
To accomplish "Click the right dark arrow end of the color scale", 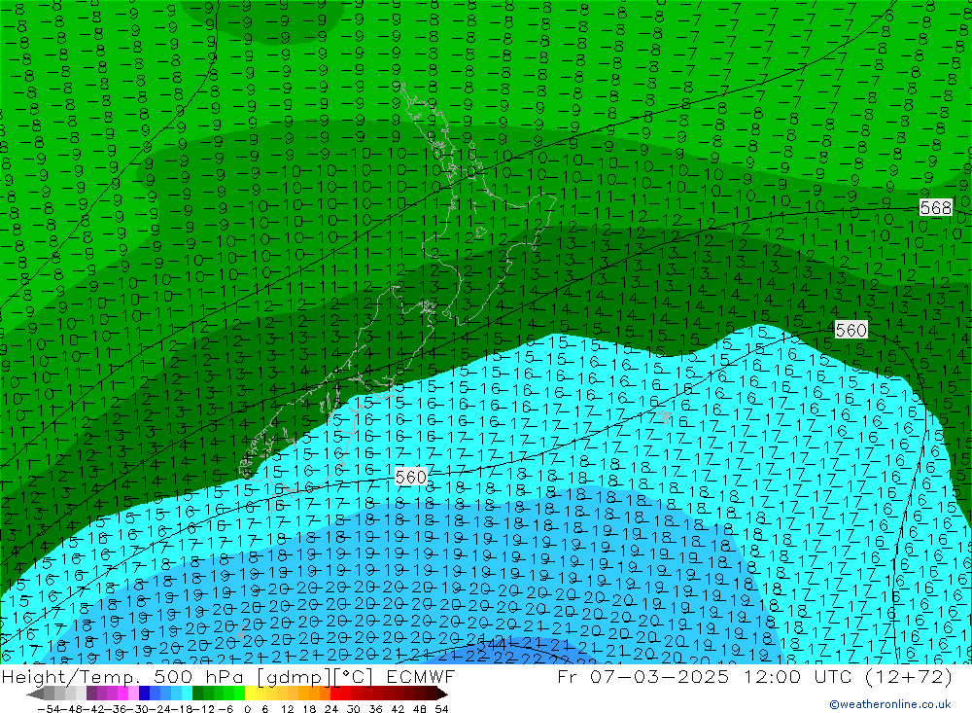I will tap(441, 694).
